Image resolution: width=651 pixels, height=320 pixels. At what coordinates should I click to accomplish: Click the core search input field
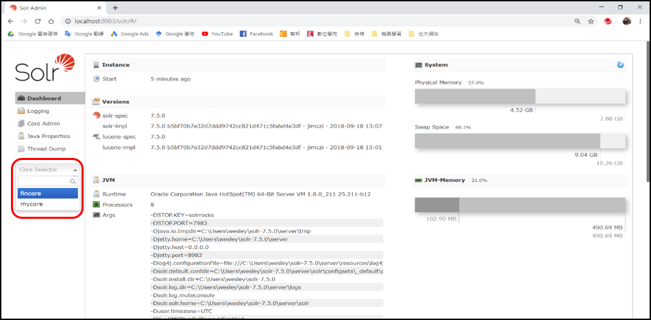coord(48,181)
